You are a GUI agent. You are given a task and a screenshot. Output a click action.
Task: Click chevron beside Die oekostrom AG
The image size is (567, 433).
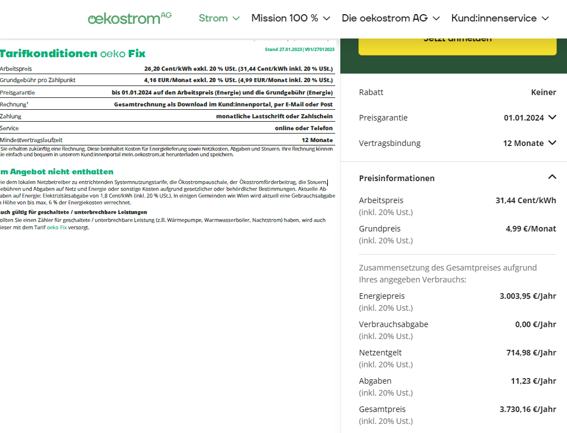click(436, 19)
